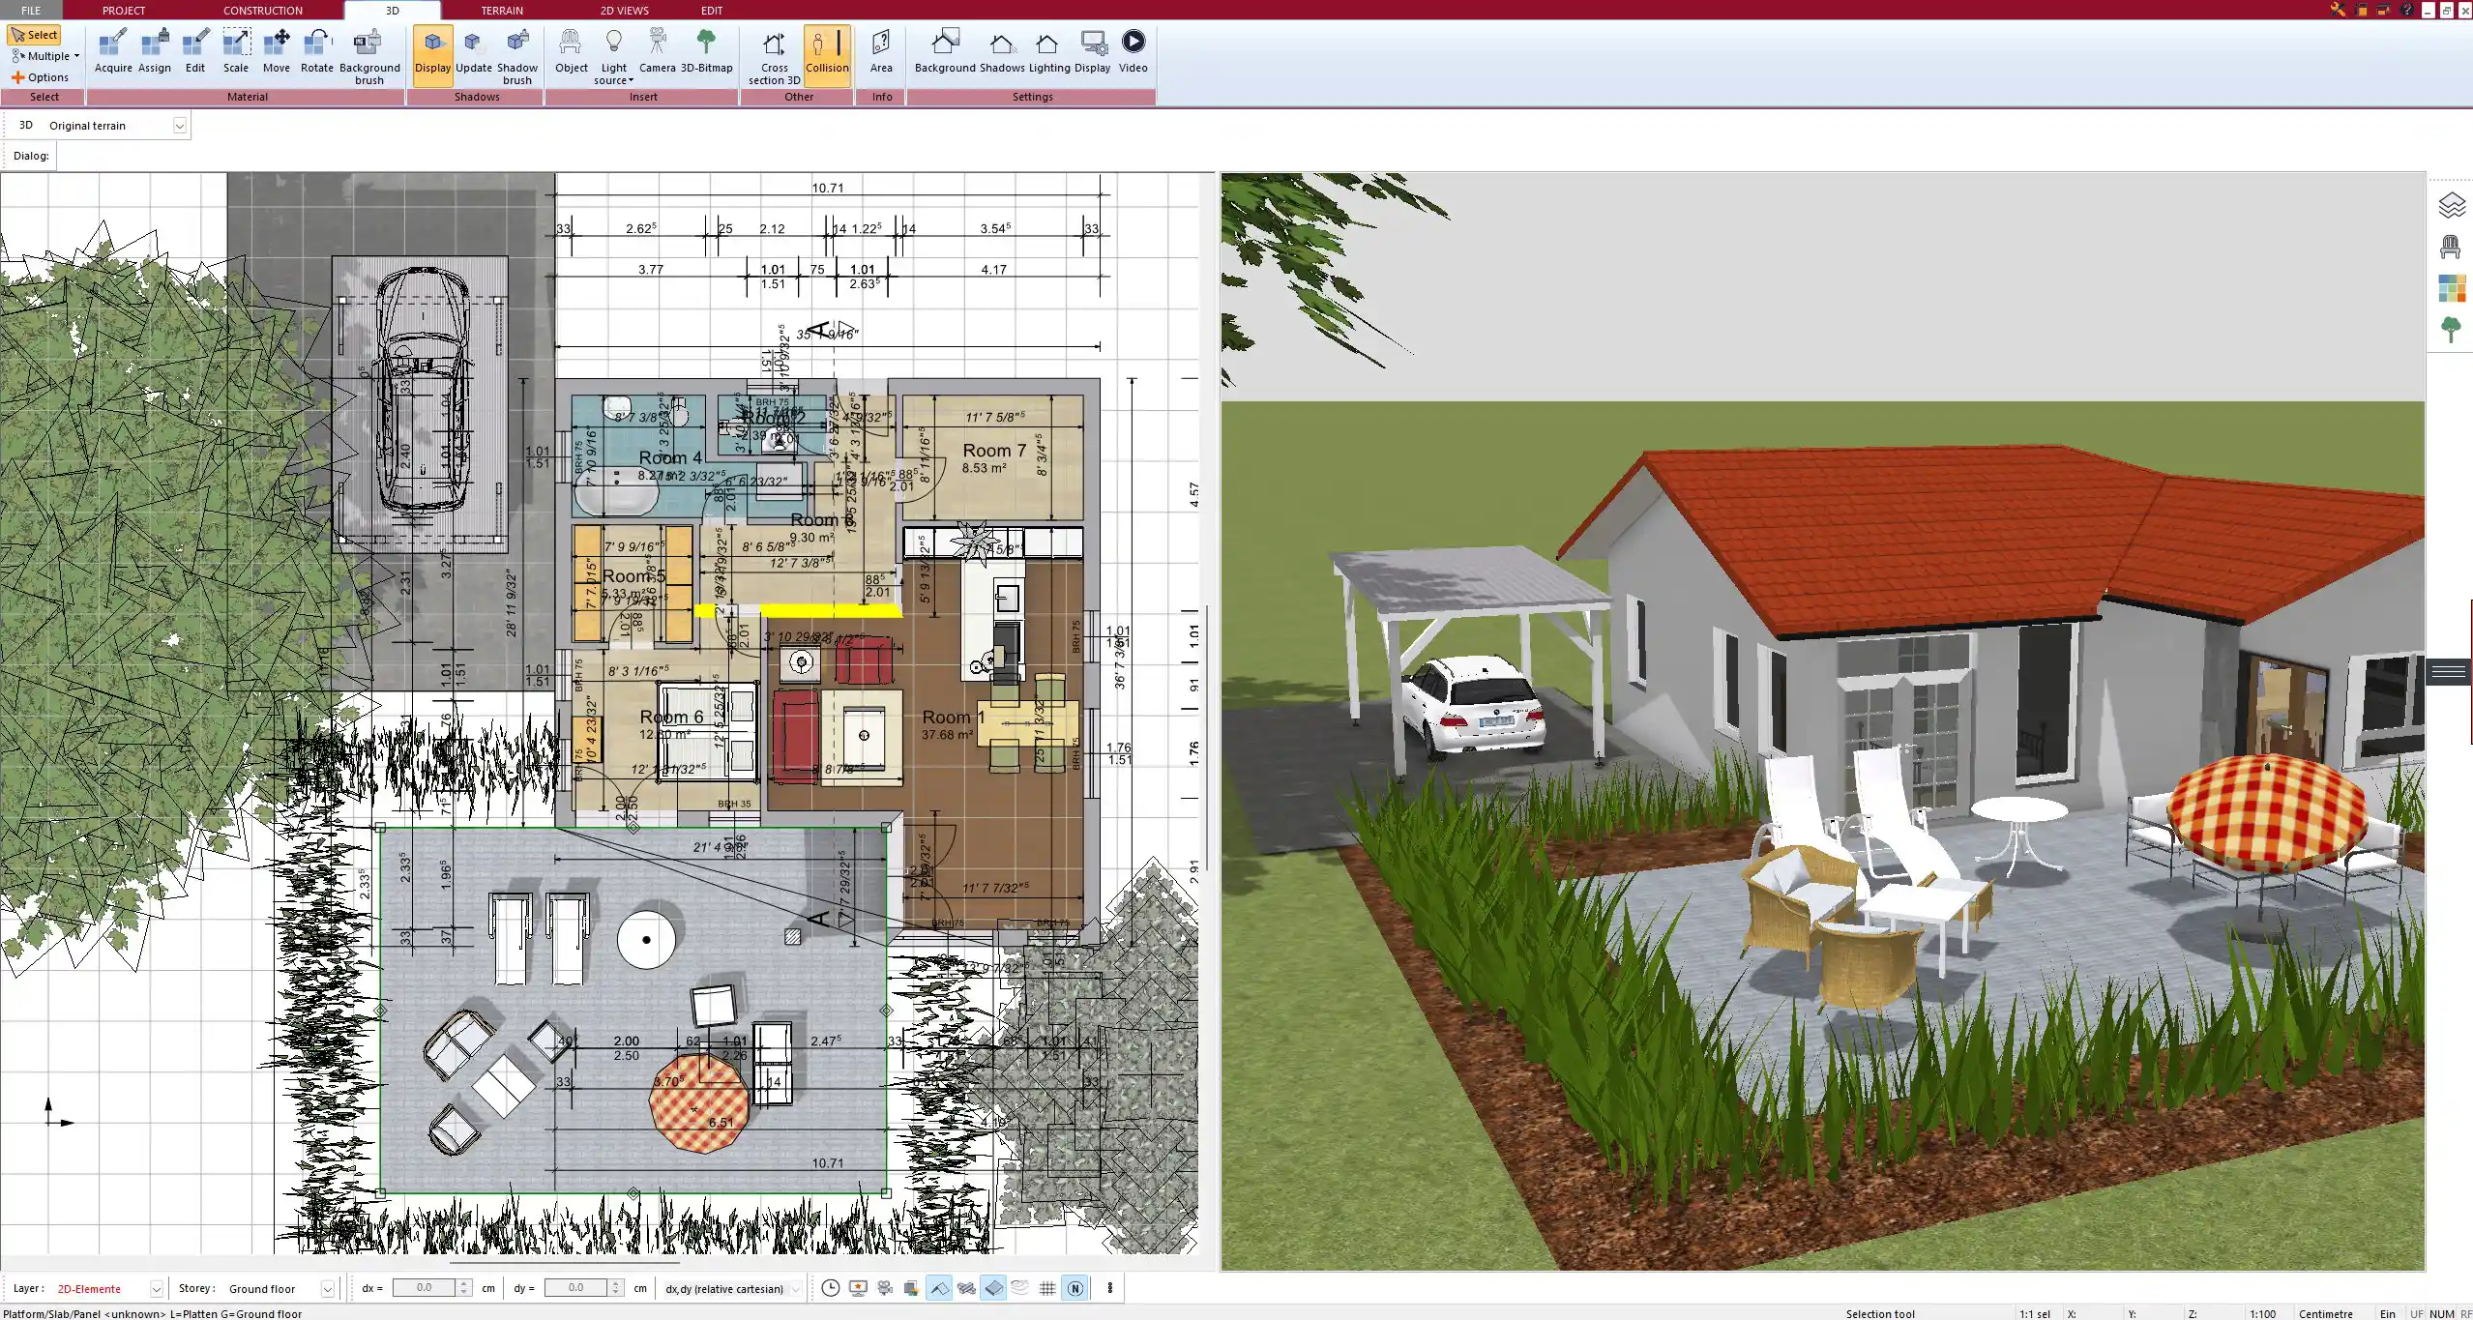This screenshot has height=1320, width=2473.
Task: Toggle the roof outline icon in bottom toolbar
Action: tap(939, 1288)
